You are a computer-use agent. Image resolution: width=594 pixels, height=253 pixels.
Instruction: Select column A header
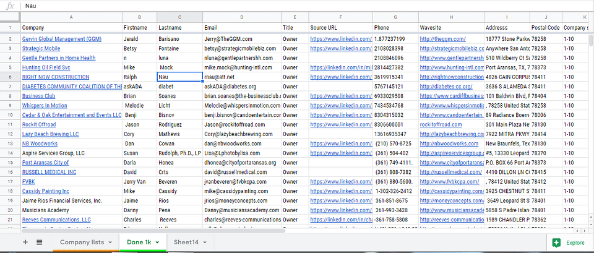click(71, 17)
